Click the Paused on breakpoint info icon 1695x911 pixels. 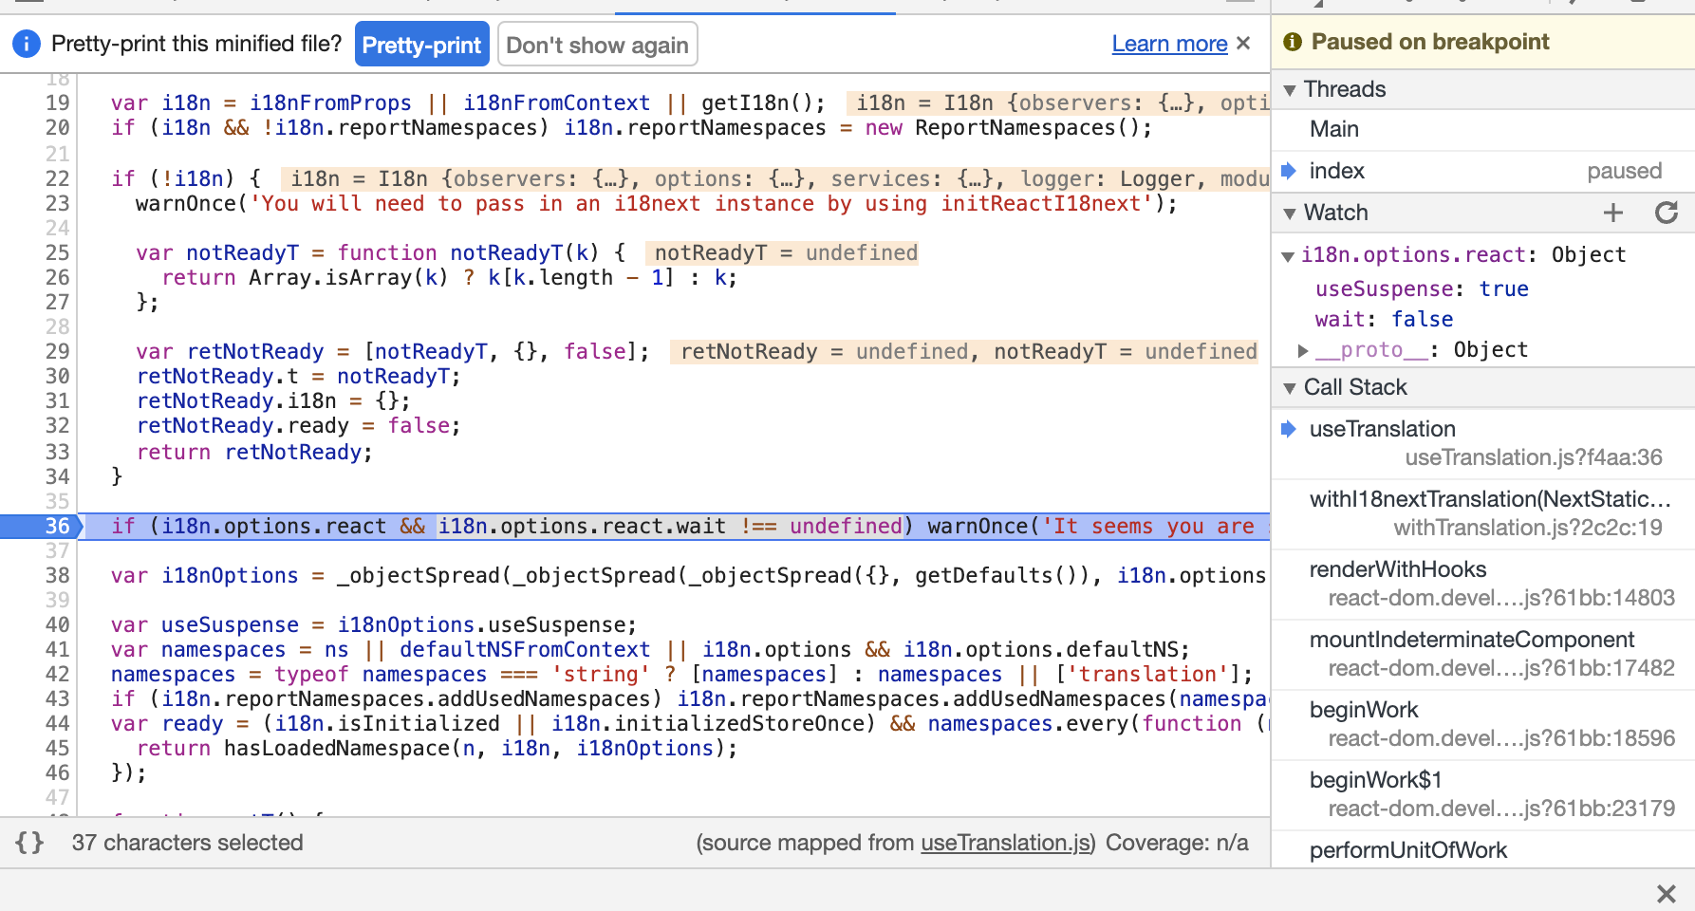1292,42
